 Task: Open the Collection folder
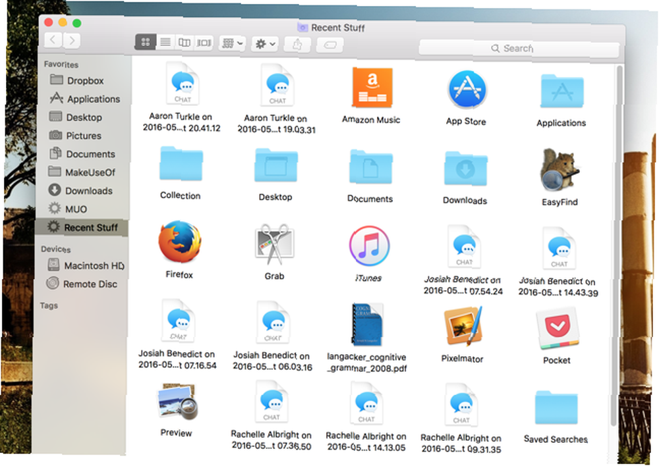181,163
